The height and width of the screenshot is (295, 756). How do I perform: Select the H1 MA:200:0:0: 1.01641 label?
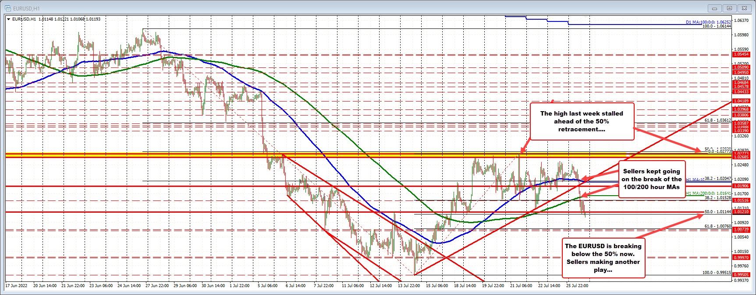708,193
